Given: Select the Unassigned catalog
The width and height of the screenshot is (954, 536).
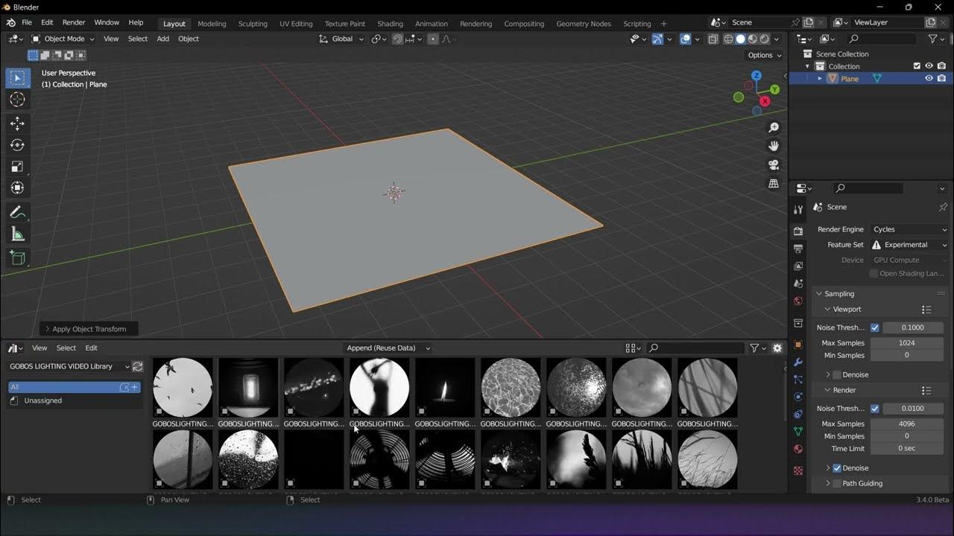Looking at the screenshot, I should click(42, 401).
